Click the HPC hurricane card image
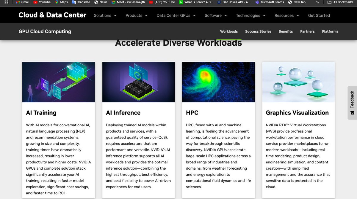The height and width of the screenshot is (199, 357). (218, 82)
